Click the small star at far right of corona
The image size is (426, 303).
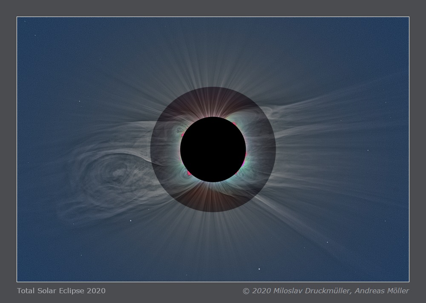[x=368, y=150]
